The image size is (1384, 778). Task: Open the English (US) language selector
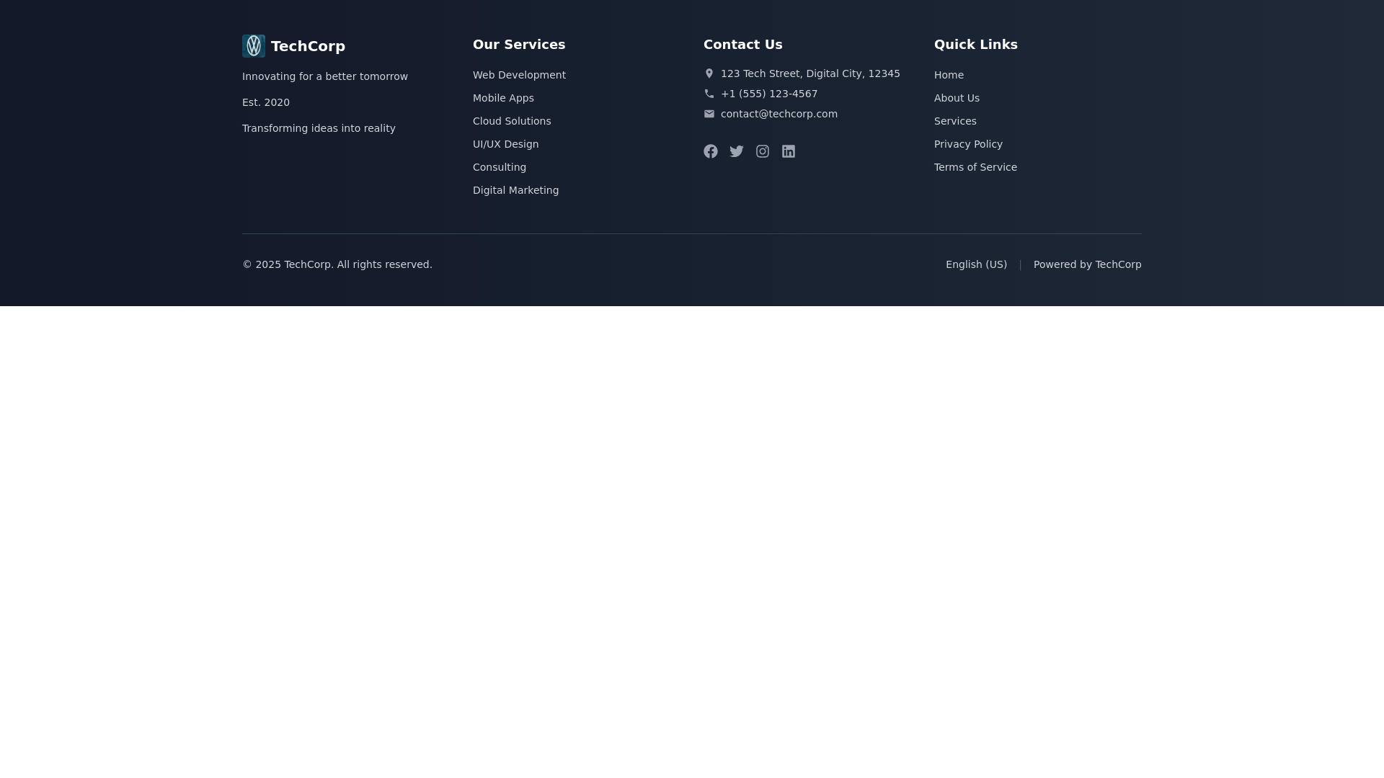tap(976, 264)
